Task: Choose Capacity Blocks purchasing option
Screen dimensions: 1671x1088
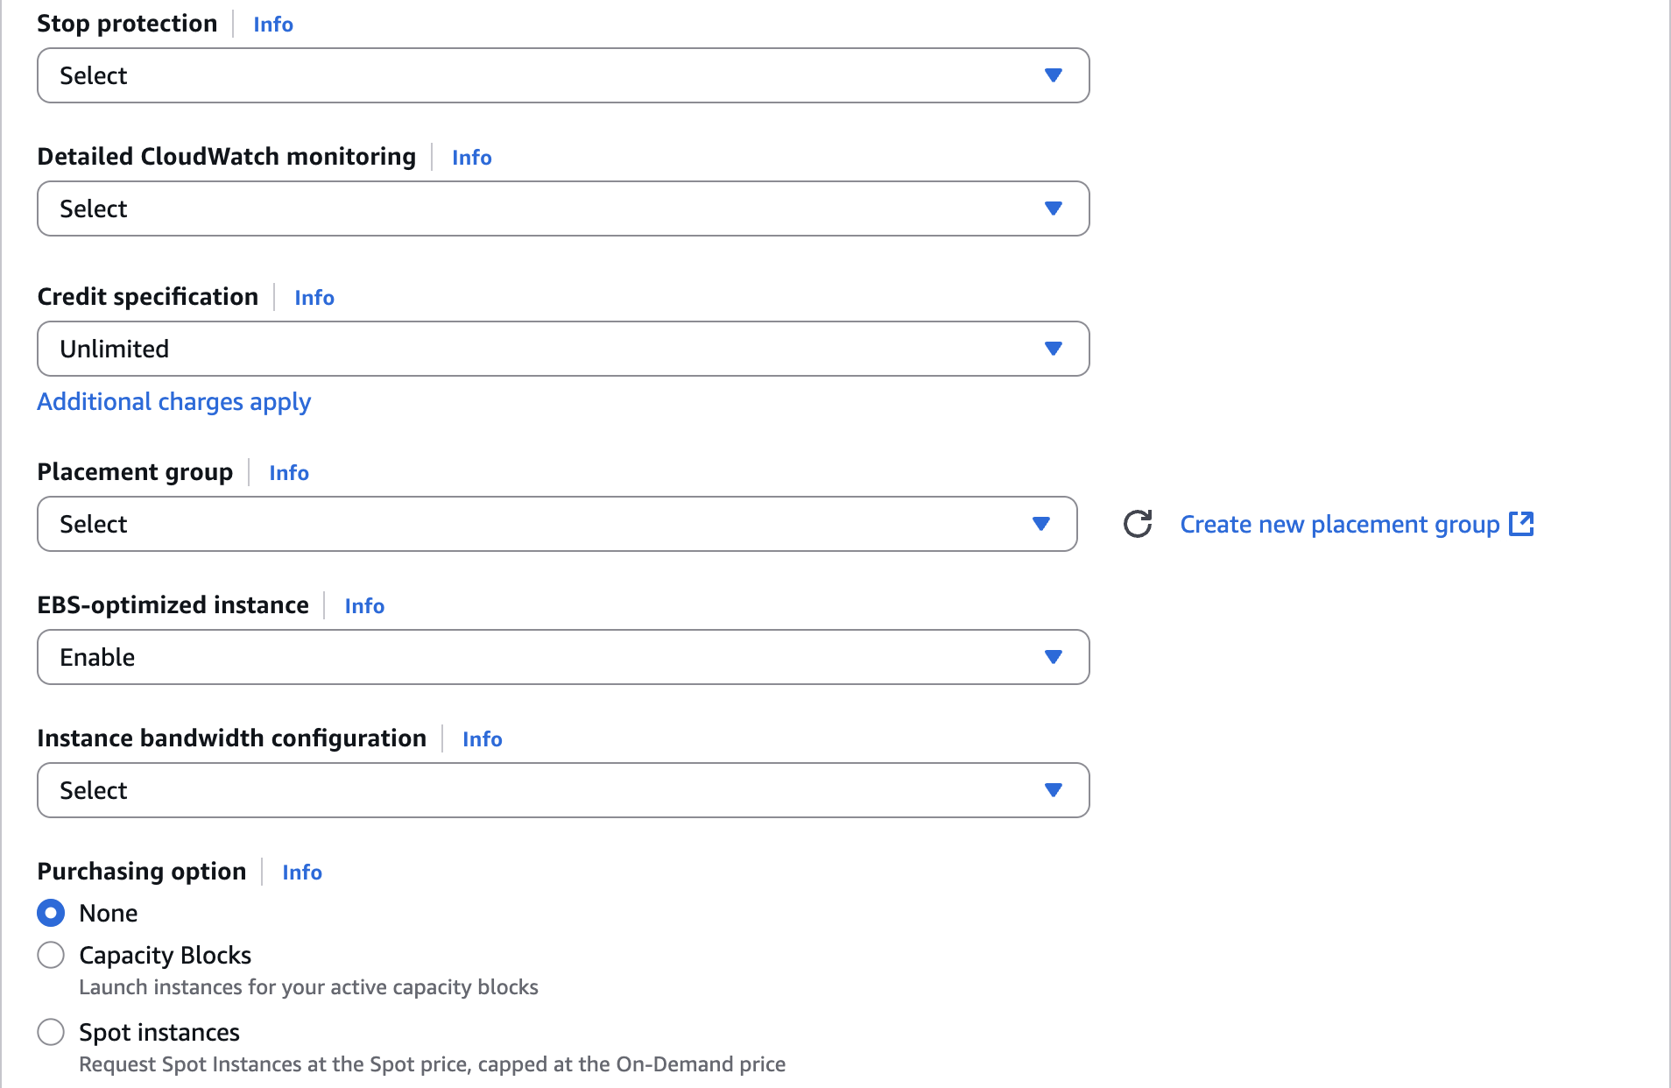Action: tap(51, 955)
